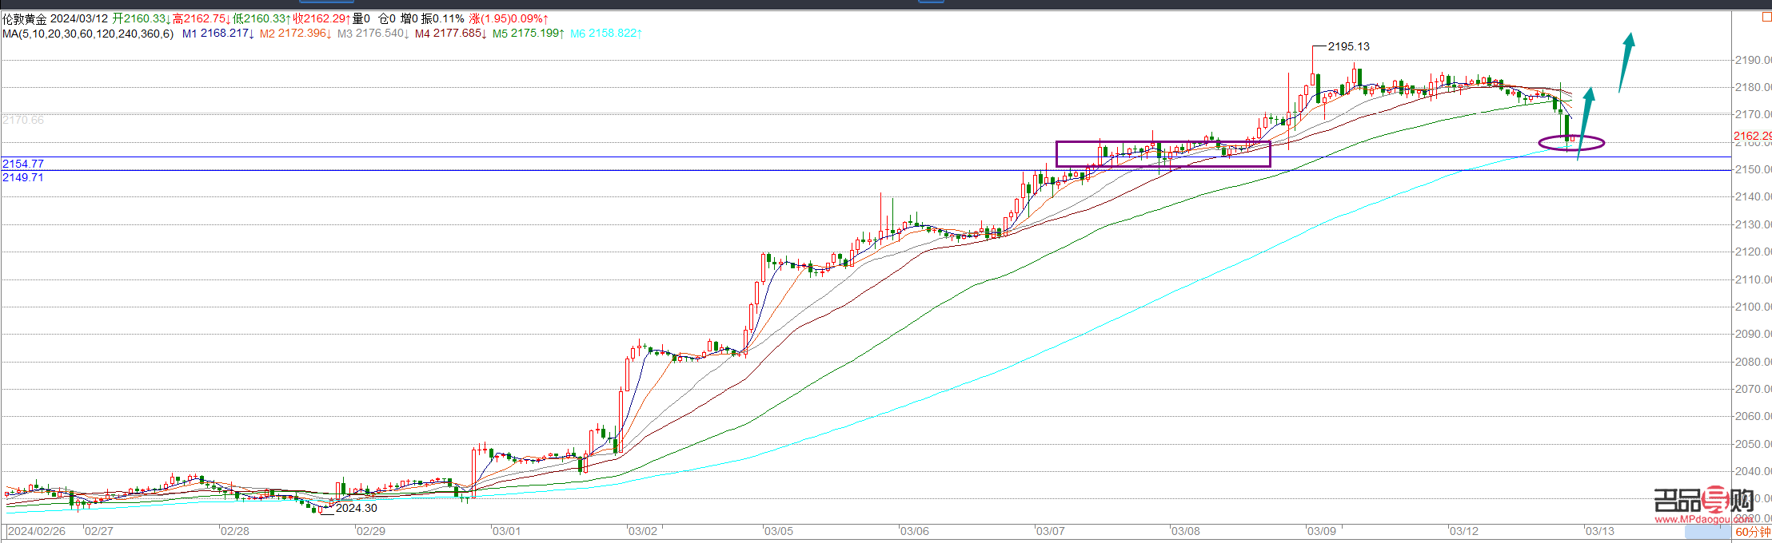Click the lower teal arrow near latest candle
Viewport: 1772px width, 543px height.
pyautogui.click(x=1585, y=120)
